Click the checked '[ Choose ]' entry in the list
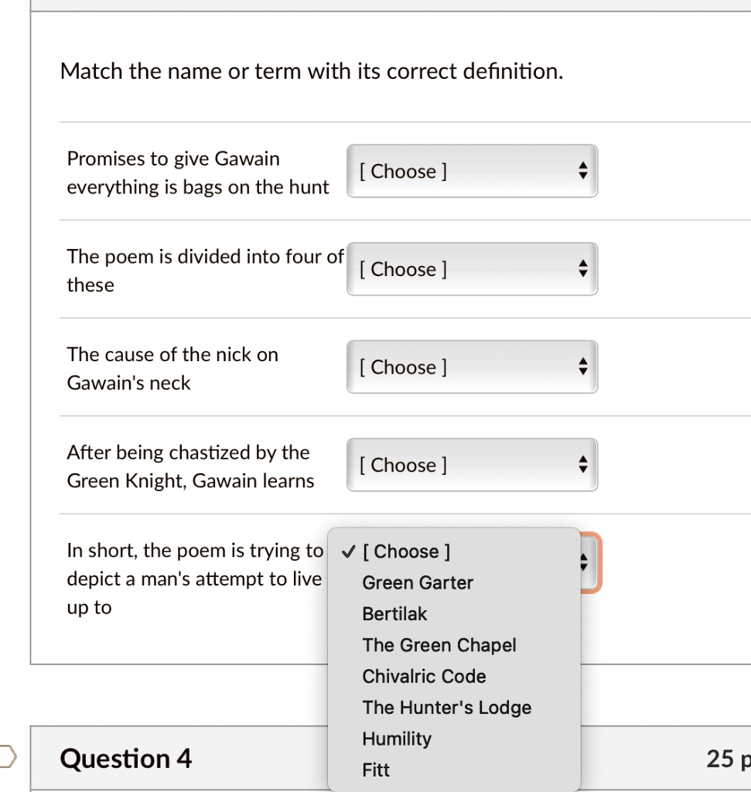This screenshot has height=792, width=751. 407,551
